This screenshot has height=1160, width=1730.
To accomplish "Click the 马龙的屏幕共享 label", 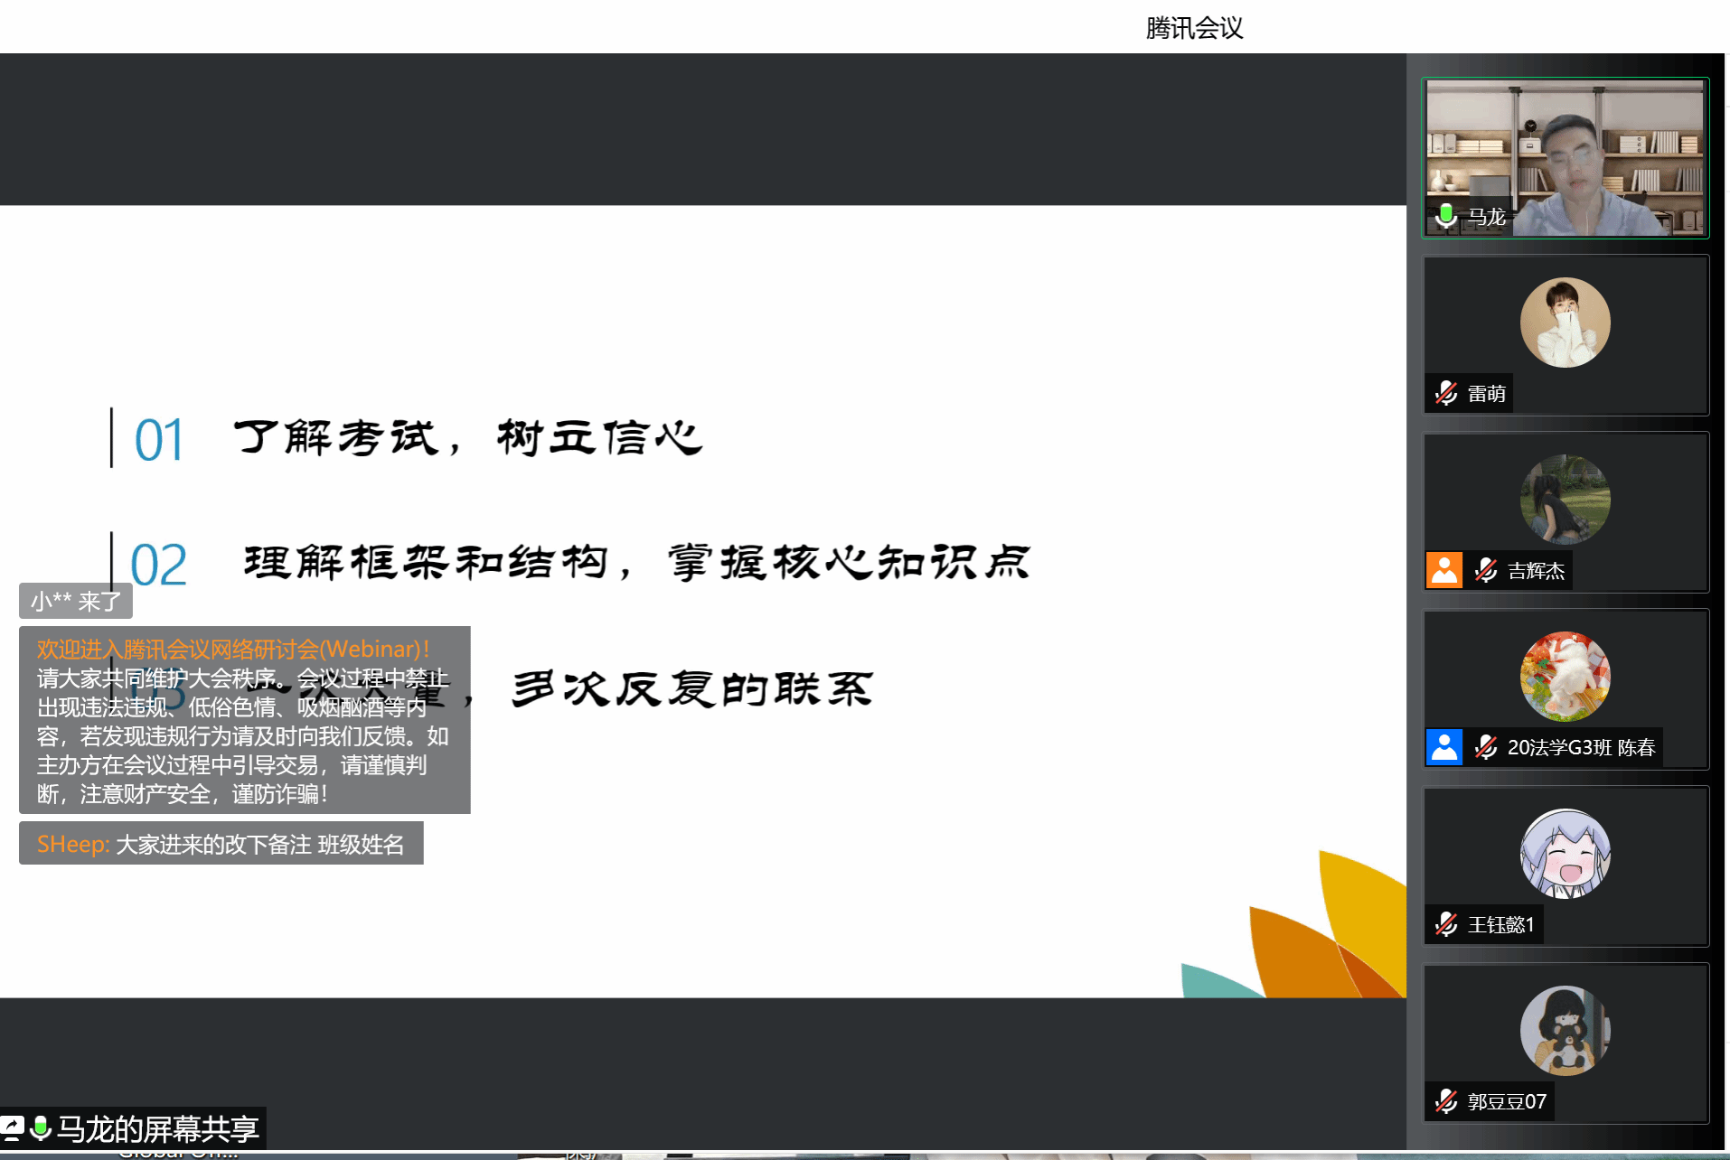I will [x=157, y=1128].
